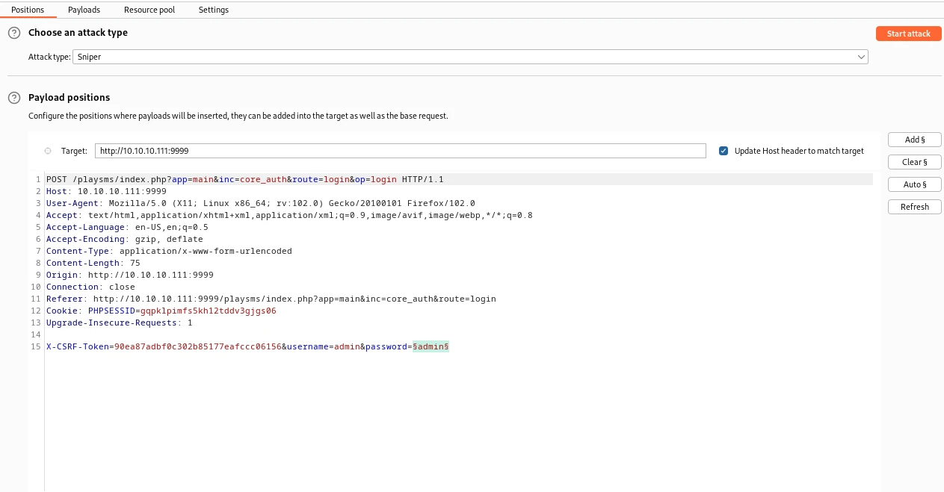Click the Auto § button
The image size is (944, 492).
point(914,184)
